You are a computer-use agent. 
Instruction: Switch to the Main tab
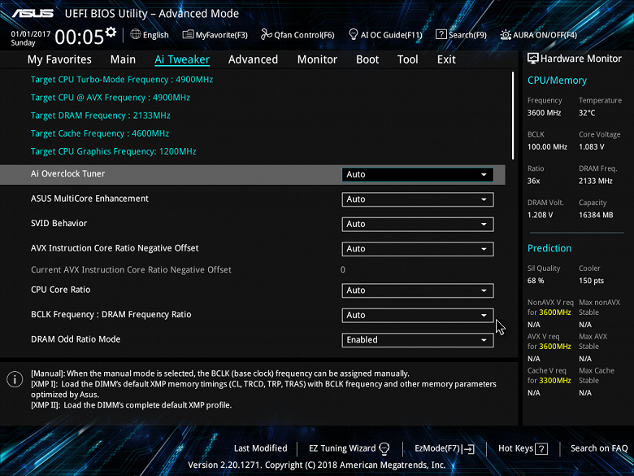click(x=123, y=59)
